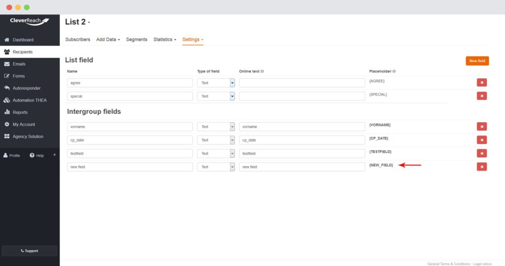The width and height of the screenshot is (505, 266).
Task: Click the agree name input
Action: point(130,83)
